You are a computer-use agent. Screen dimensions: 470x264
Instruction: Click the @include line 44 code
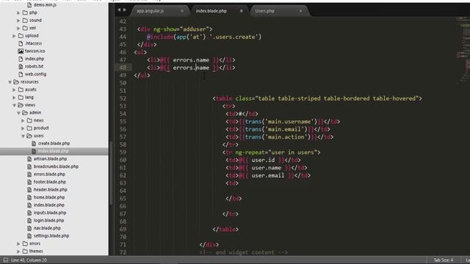(204, 37)
